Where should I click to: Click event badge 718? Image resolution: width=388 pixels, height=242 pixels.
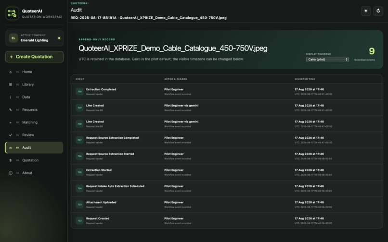pos(79,124)
